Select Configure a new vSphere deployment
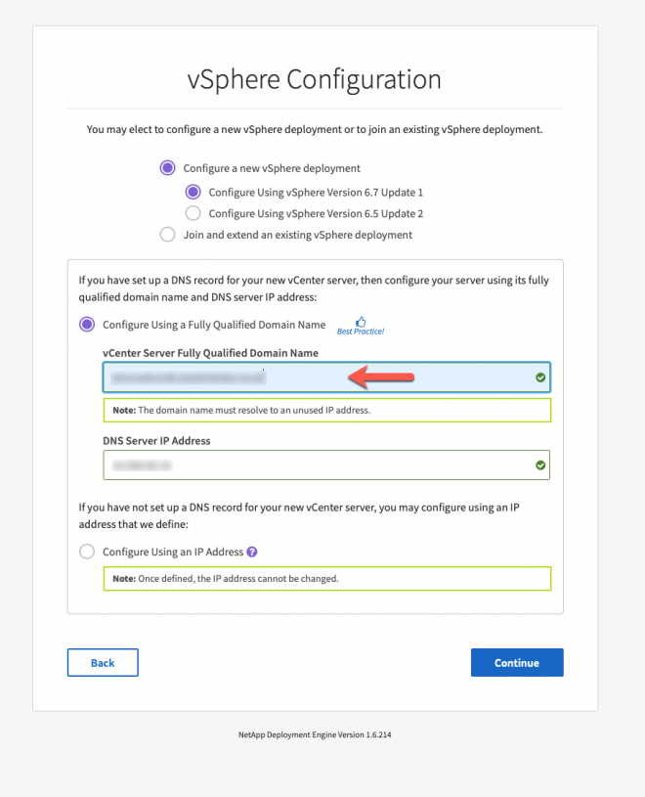The width and height of the screenshot is (645, 797). [168, 167]
